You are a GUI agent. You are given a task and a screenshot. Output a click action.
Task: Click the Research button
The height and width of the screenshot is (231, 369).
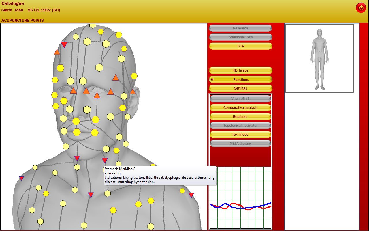[240, 28]
